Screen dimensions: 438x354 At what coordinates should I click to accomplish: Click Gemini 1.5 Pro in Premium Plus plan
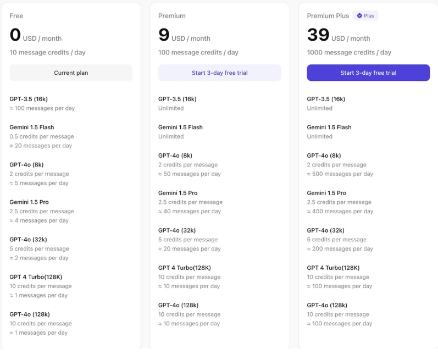[326, 193]
